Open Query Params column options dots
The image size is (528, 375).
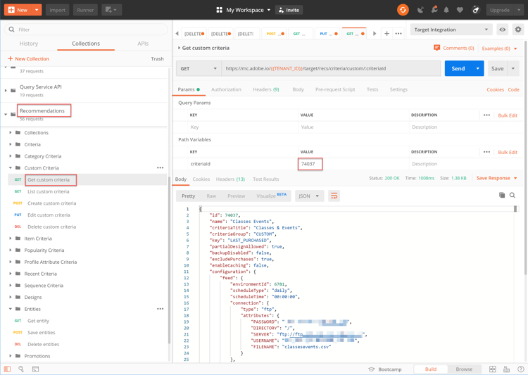[486, 115]
